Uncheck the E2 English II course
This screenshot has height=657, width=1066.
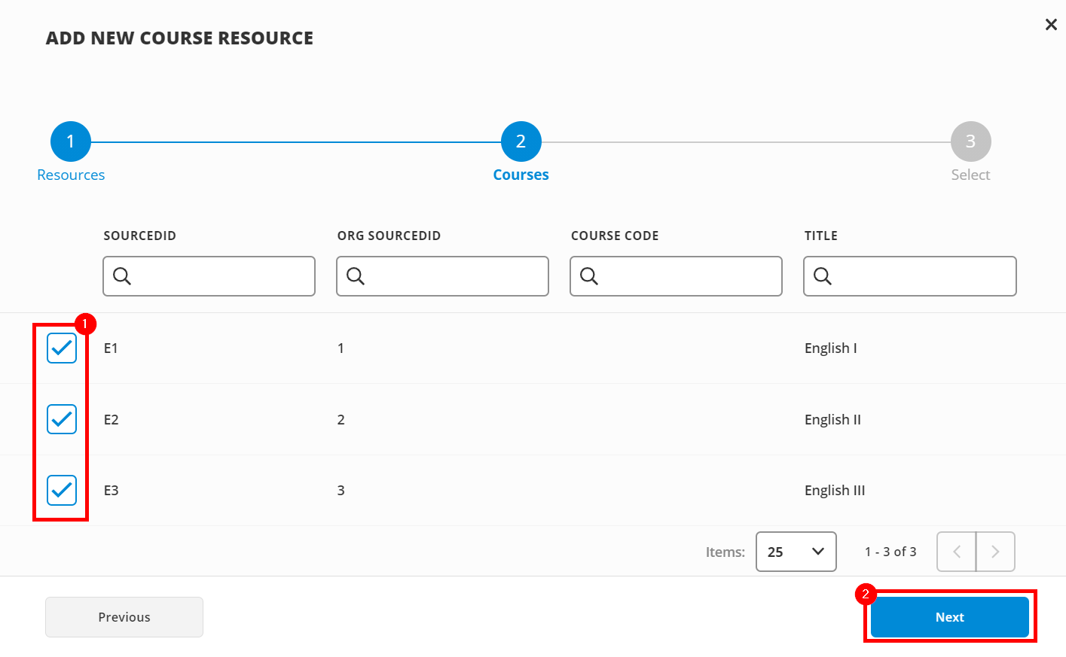[x=61, y=419]
